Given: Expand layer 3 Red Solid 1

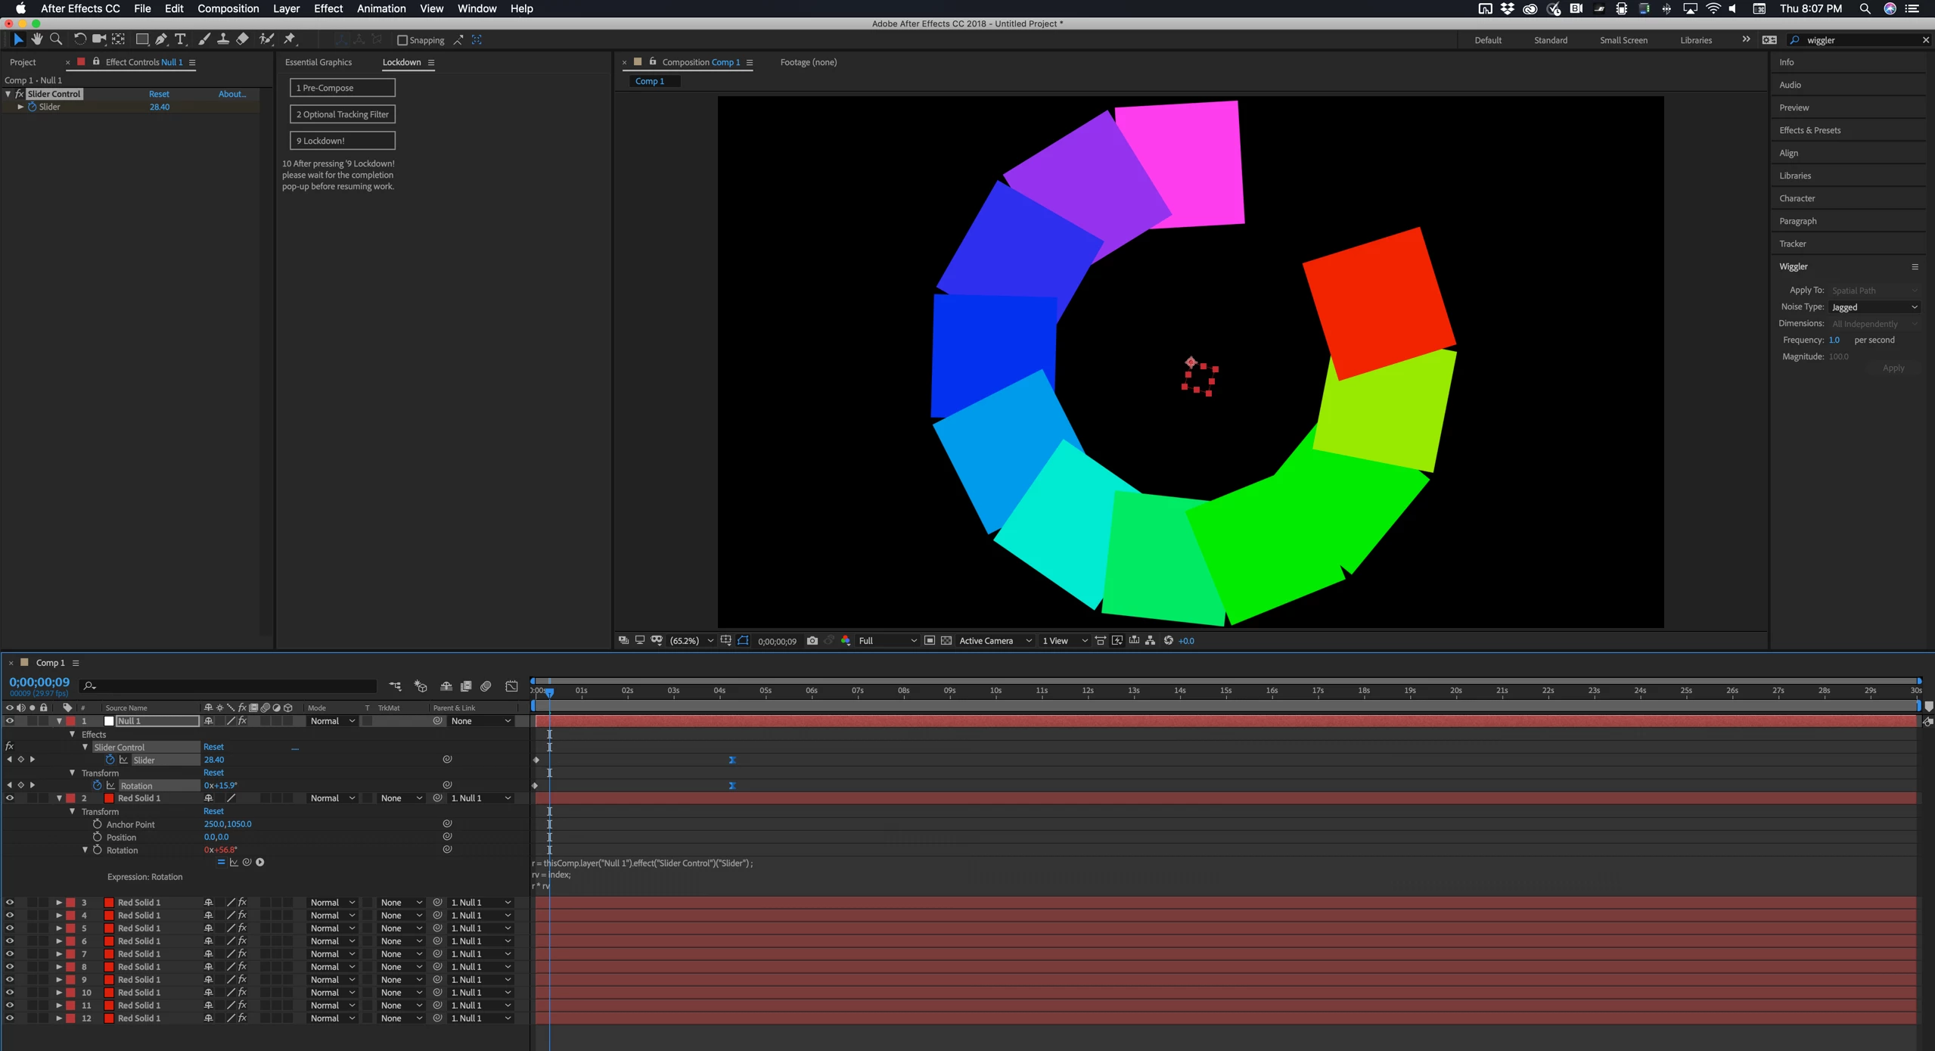Looking at the screenshot, I should (x=58, y=903).
